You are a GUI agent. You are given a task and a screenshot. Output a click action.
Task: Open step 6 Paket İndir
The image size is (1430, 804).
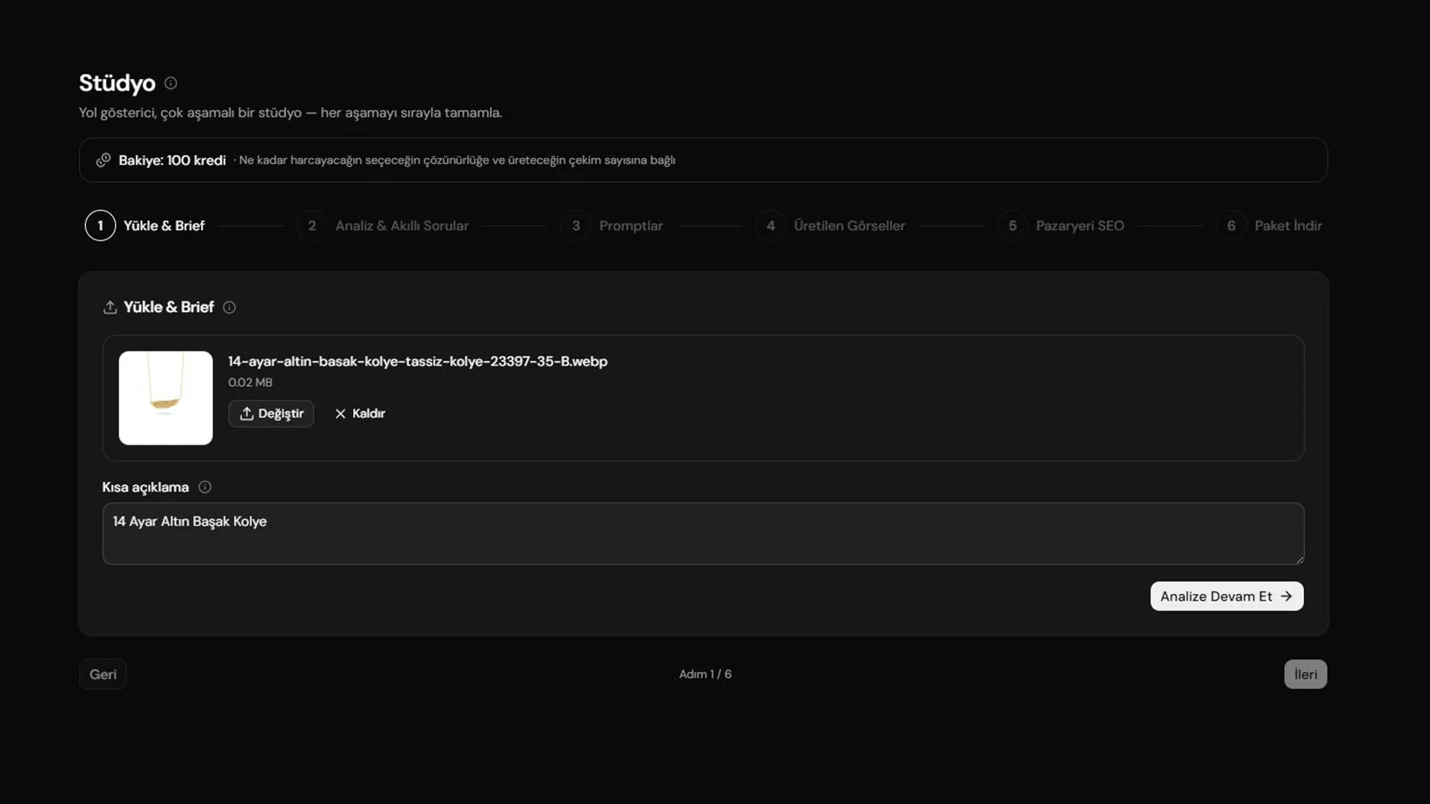1270,226
